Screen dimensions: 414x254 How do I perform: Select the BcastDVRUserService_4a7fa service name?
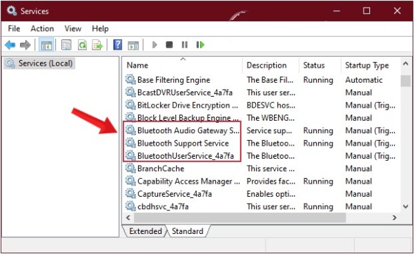pyautogui.click(x=185, y=92)
